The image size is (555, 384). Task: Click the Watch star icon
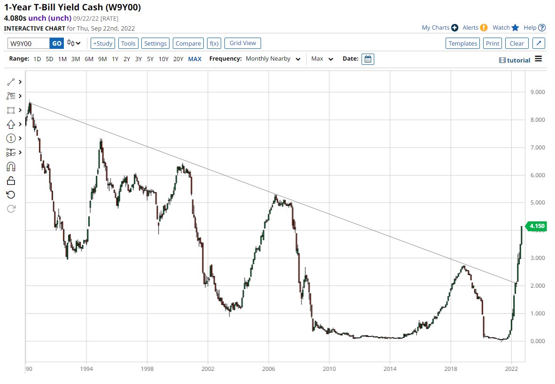coord(516,28)
